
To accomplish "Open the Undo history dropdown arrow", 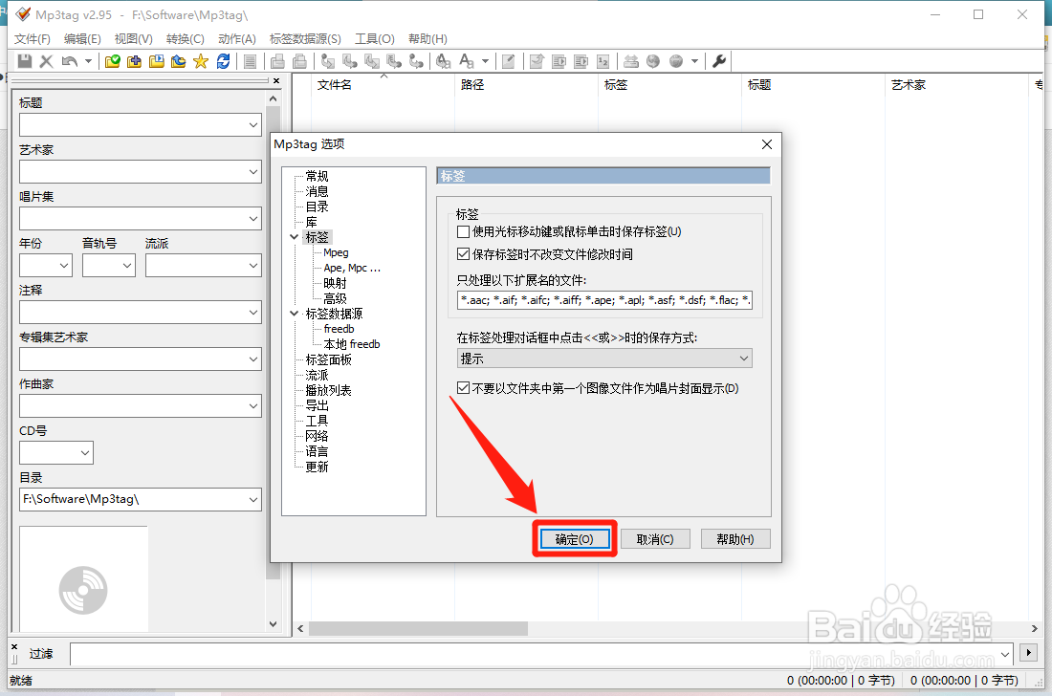I will tap(88, 61).
